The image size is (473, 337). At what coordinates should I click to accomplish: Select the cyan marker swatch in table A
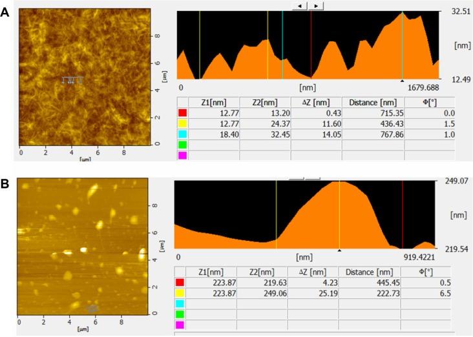click(x=182, y=134)
